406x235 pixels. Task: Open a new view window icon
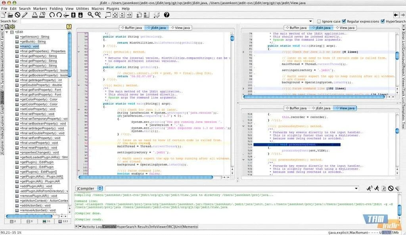click(x=108, y=15)
